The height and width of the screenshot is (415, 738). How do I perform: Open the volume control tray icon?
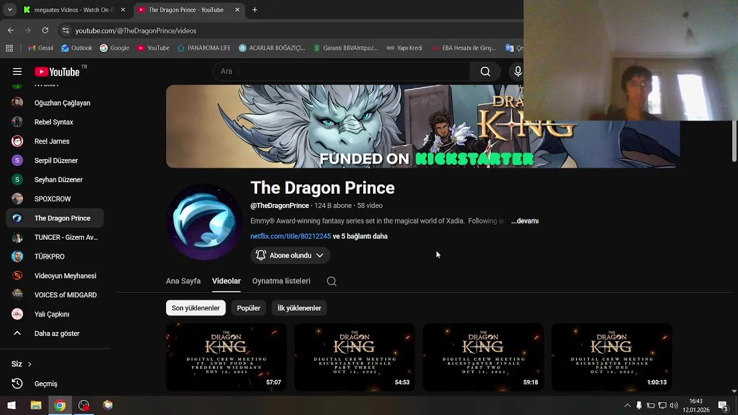click(673, 406)
